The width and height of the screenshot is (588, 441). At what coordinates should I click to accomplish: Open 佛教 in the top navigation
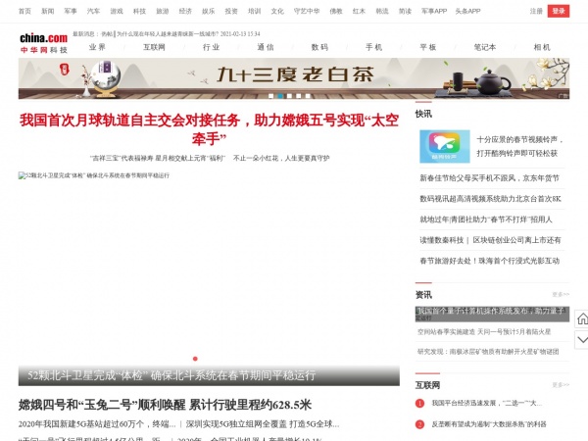coord(336,11)
